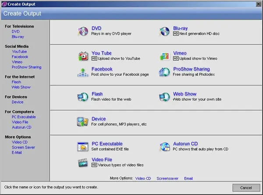Screen dimensions: 263x195
Task: Click the Video CD link at the bottom
Action: (x=143, y=178)
